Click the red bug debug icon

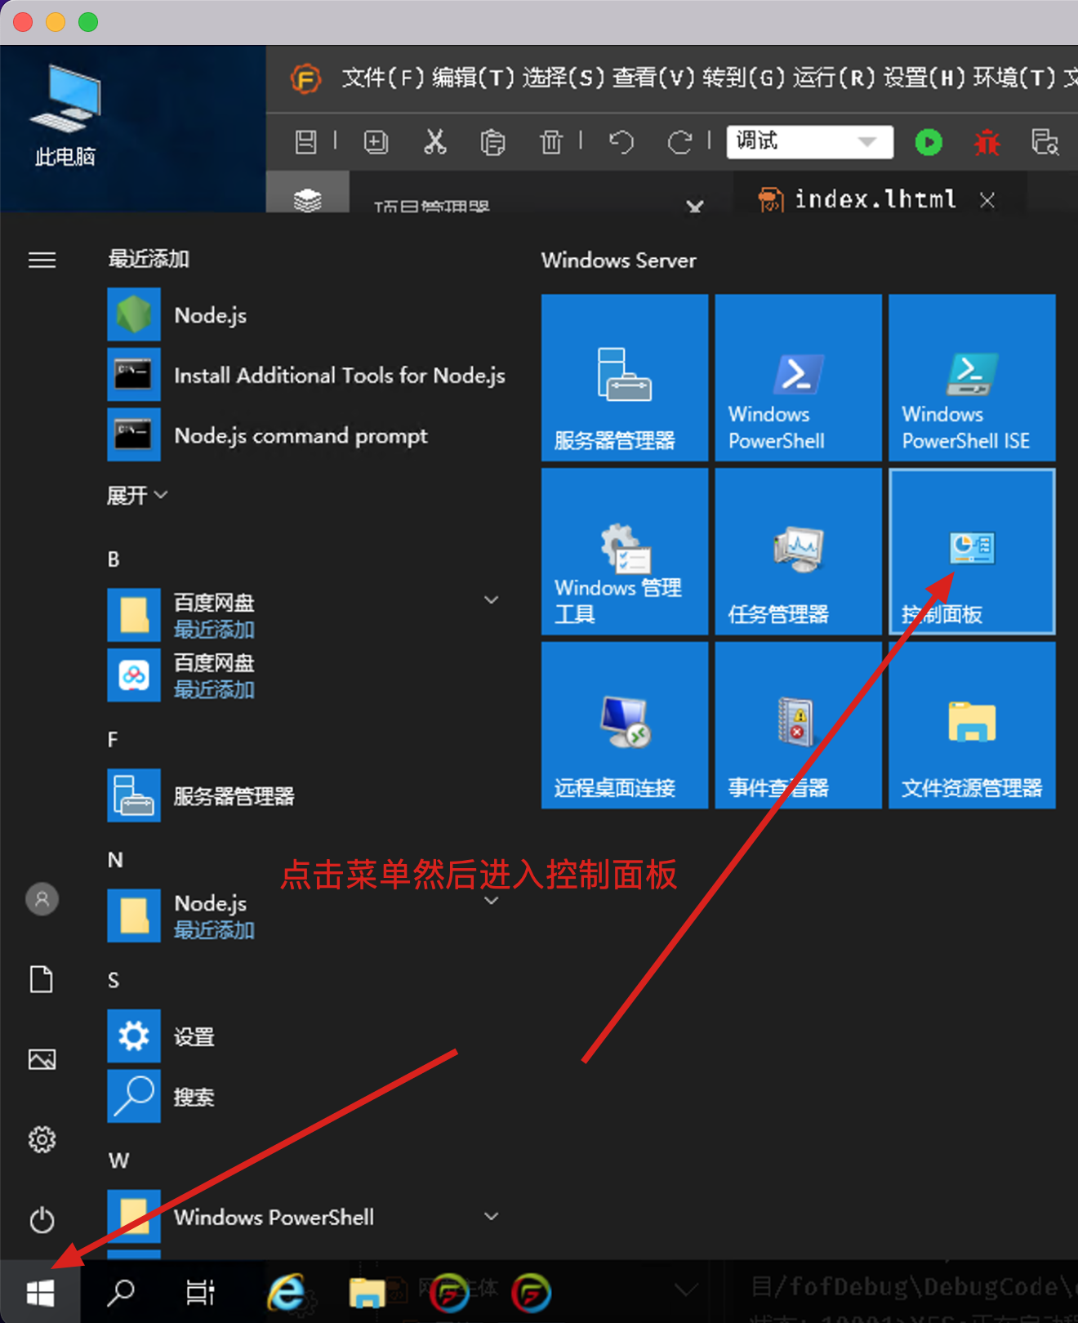[x=987, y=142]
